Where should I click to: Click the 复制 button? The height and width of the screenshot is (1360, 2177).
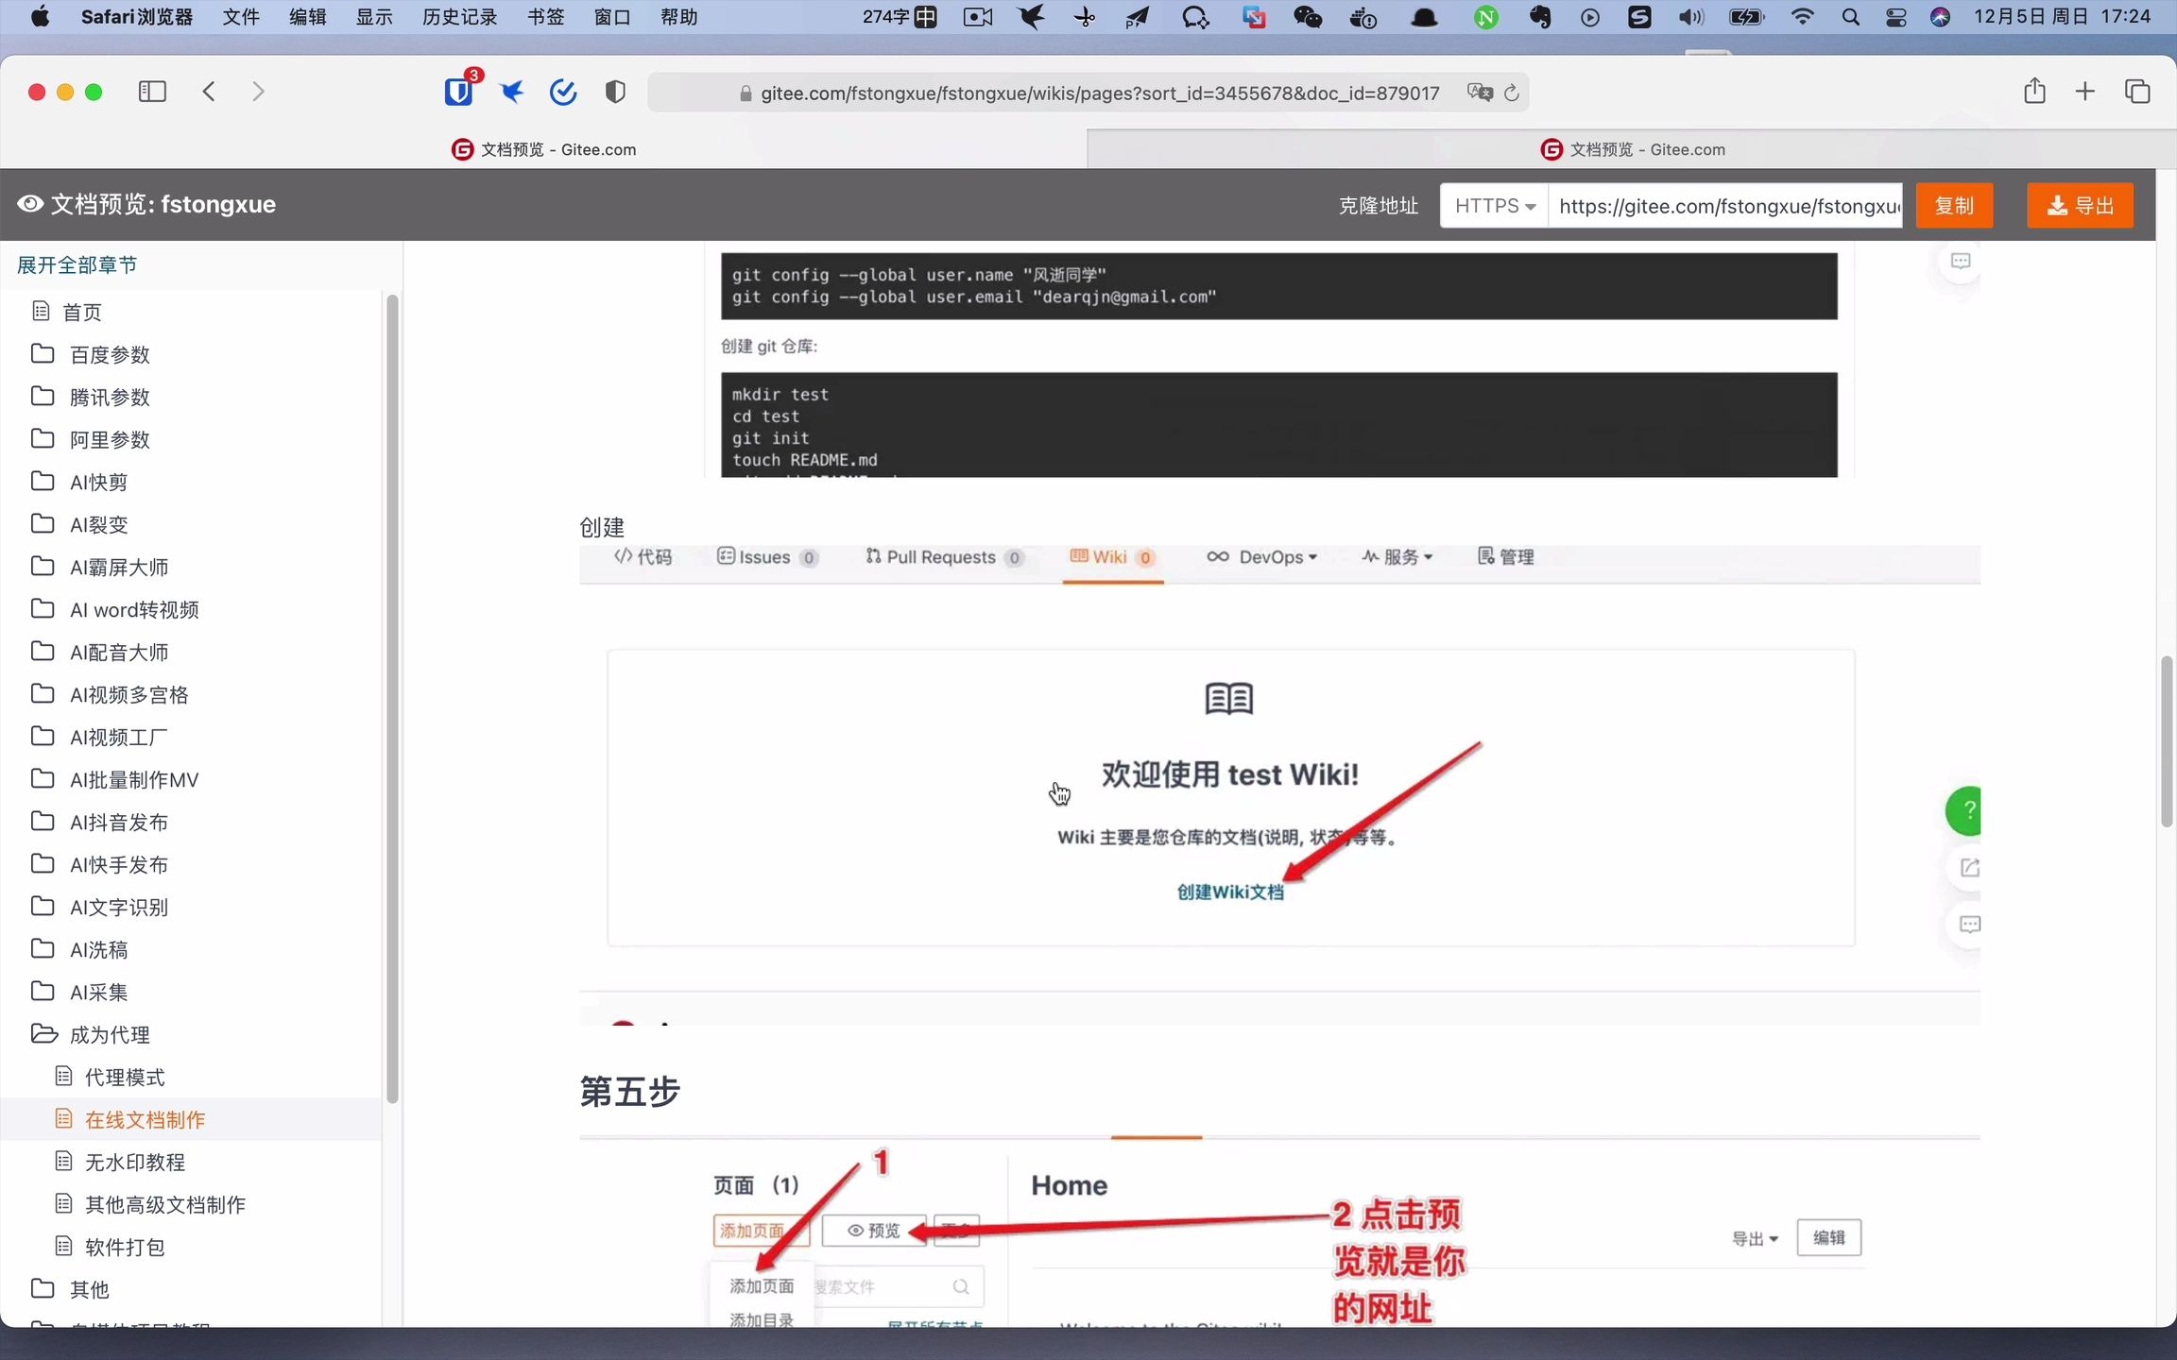click(x=1954, y=206)
